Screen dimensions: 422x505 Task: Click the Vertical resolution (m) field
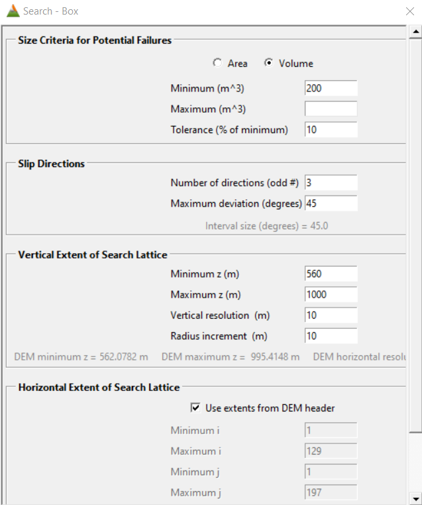(331, 315)
